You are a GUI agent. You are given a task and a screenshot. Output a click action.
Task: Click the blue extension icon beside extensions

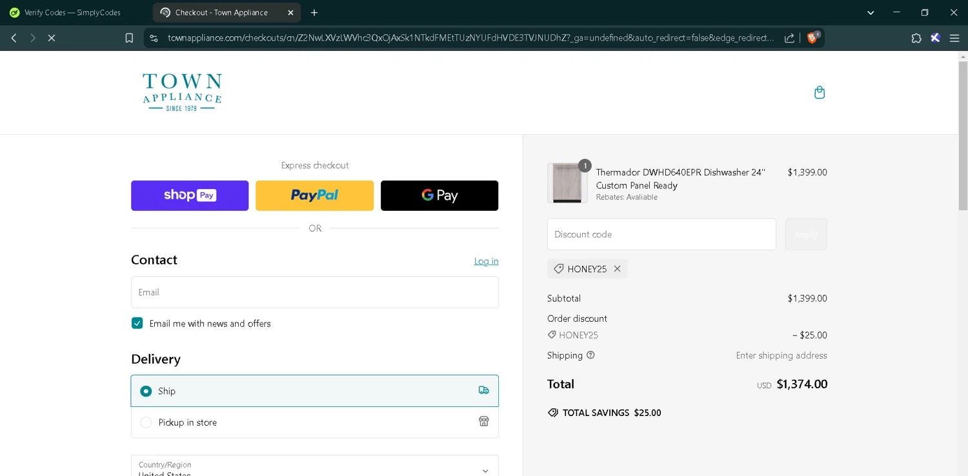[935, 38]
